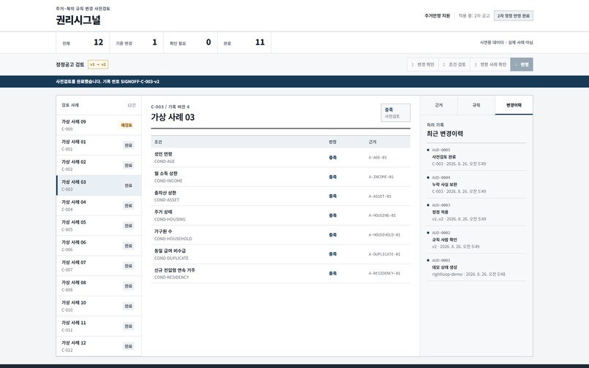Select case C-008 in the list
Image resolution: width=589 pixels, height=368 pixels.
pyautogui.click(x=99, y=286)
